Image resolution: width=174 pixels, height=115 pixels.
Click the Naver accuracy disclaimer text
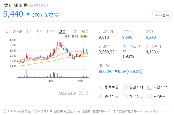click(x=86, y=111)
